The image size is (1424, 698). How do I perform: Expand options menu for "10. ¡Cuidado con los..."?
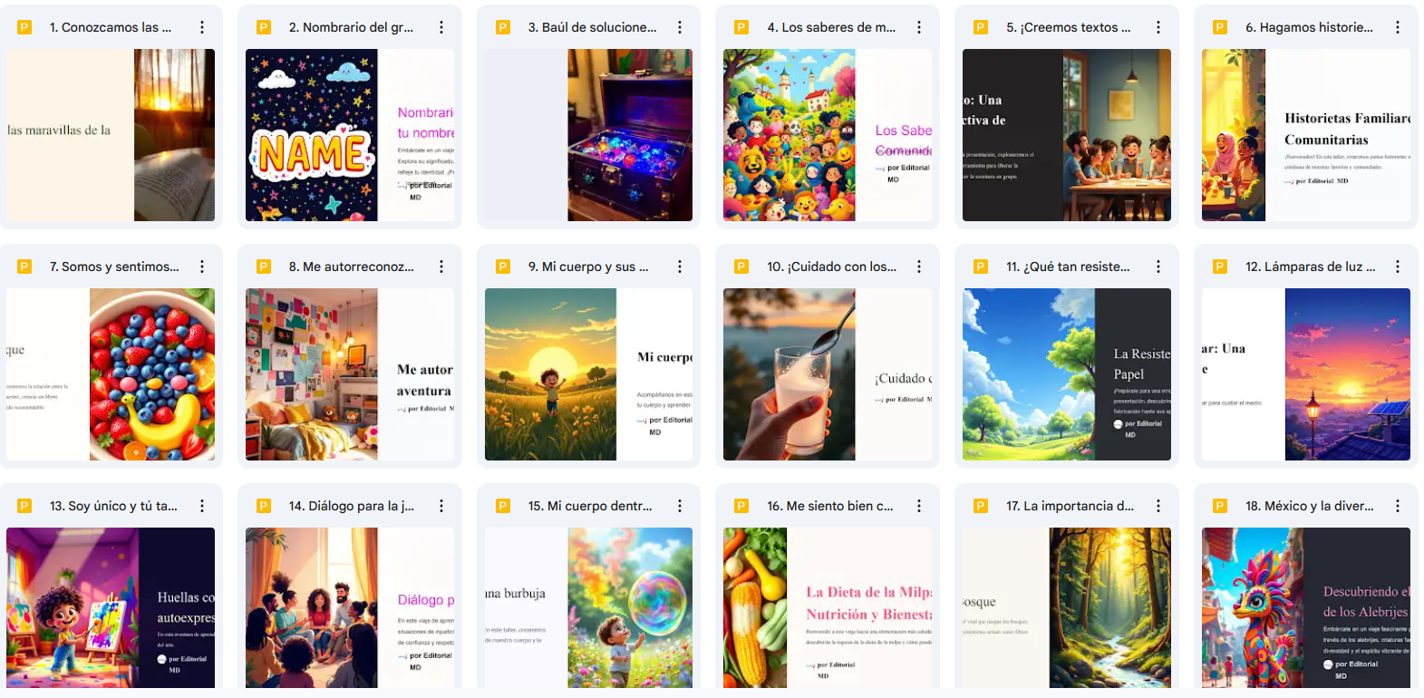click(x=919, y=267)
